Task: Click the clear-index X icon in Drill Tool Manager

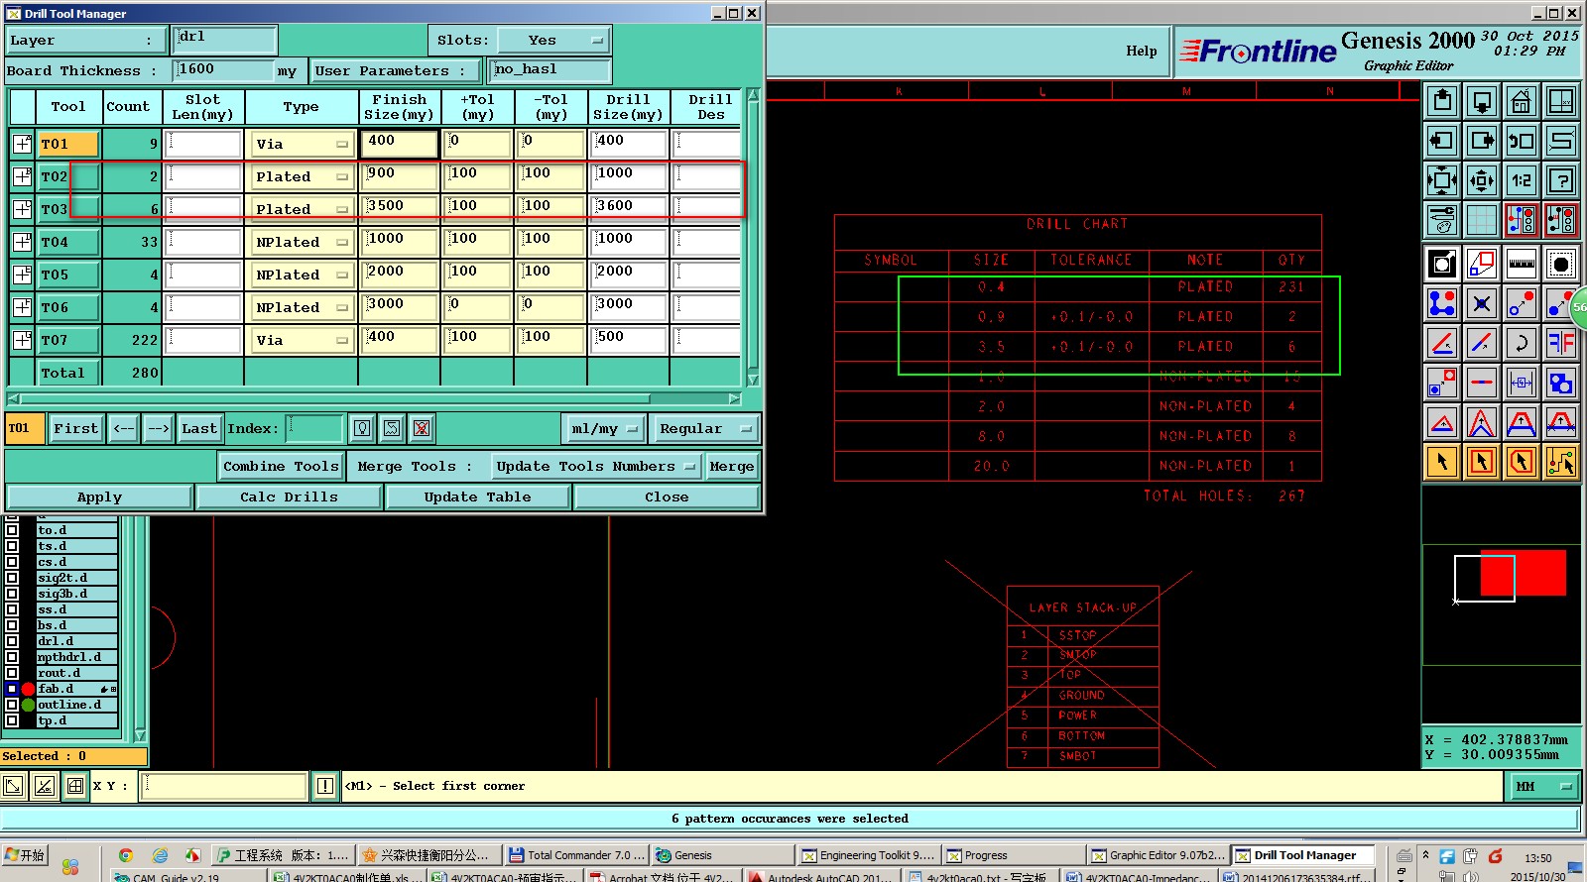Action: coord(422,428)
